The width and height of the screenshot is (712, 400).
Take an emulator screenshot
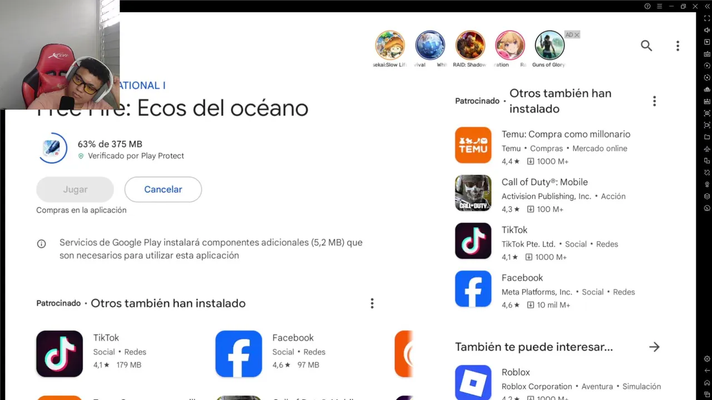coord(707,113)
